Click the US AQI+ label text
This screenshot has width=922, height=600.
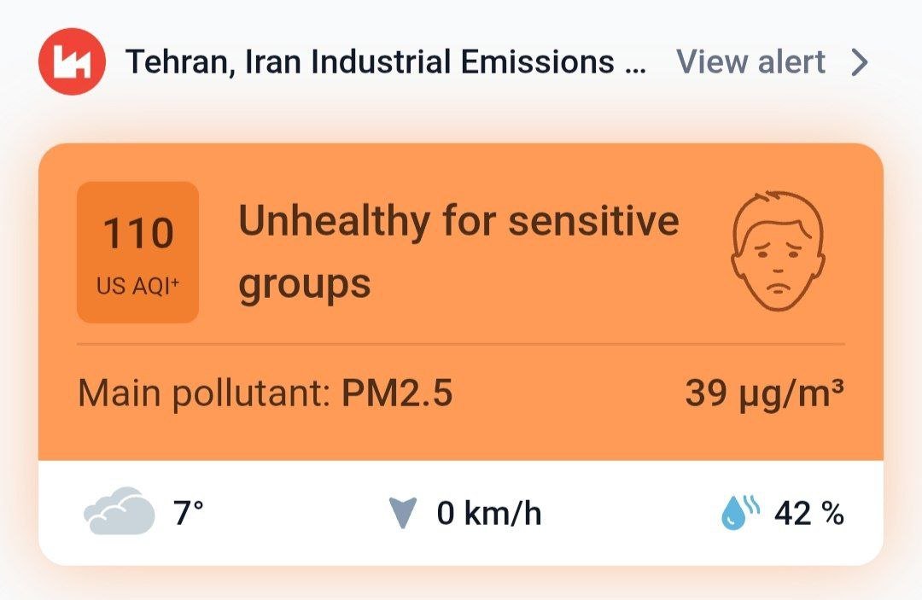tap(137, 287)
